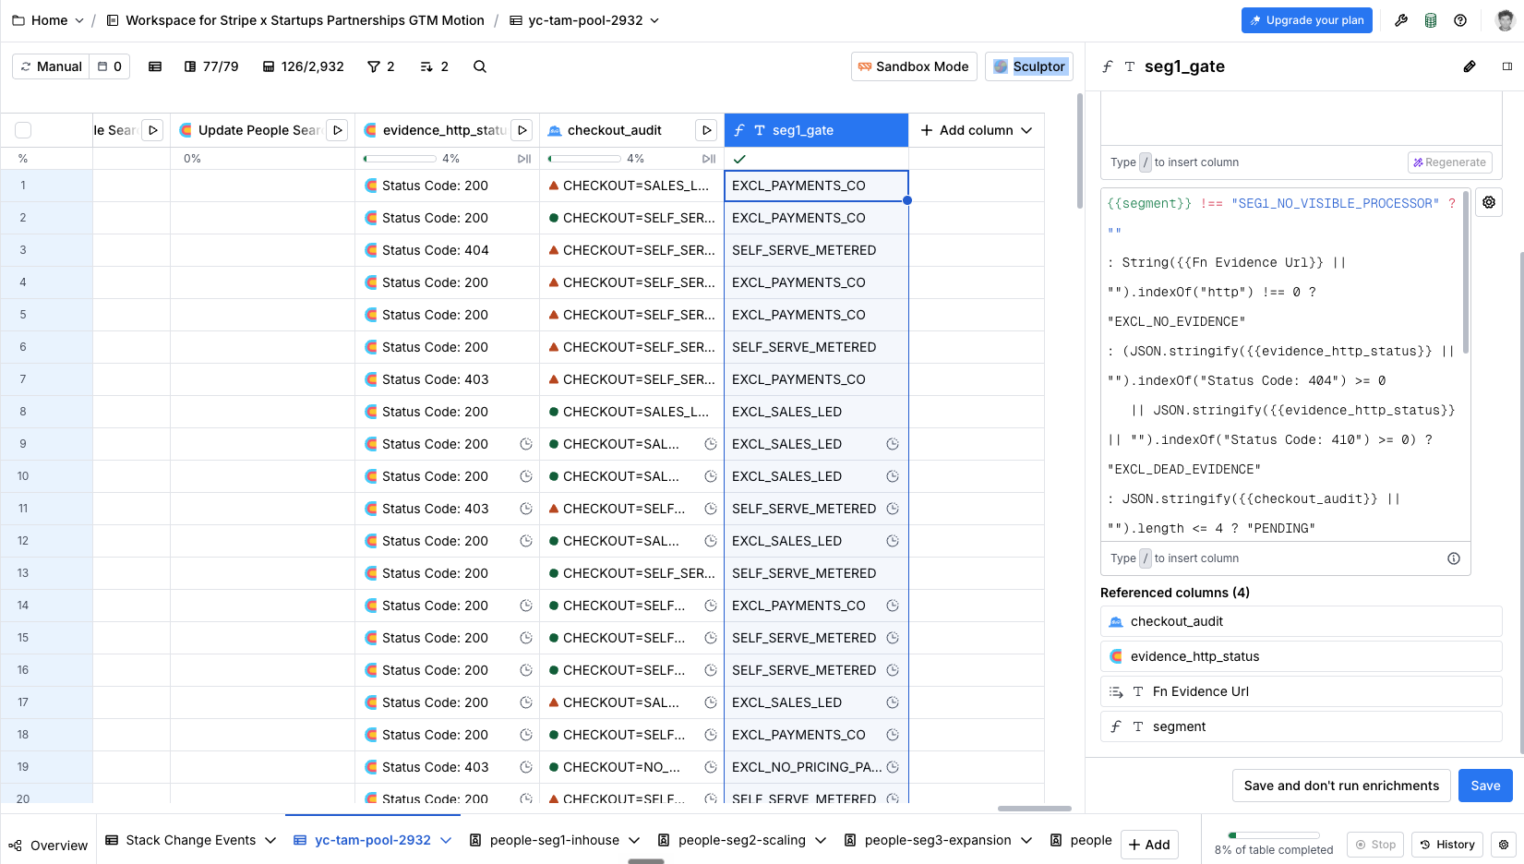The image size is (1524, 864).
Task: Open the workspace breadcrumb link
Action: coord(294,20)
